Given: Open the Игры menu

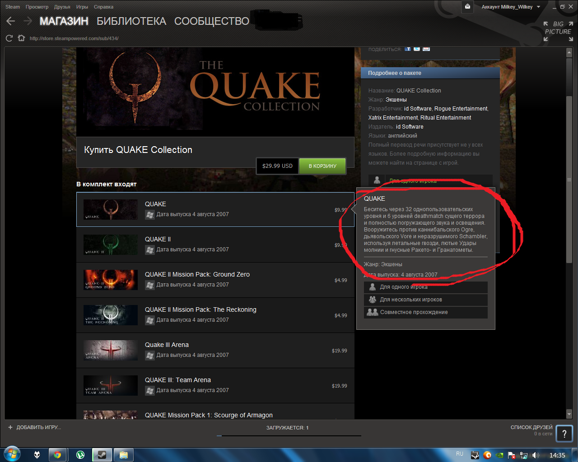Looking at the screenshot, I should (82, 7).
